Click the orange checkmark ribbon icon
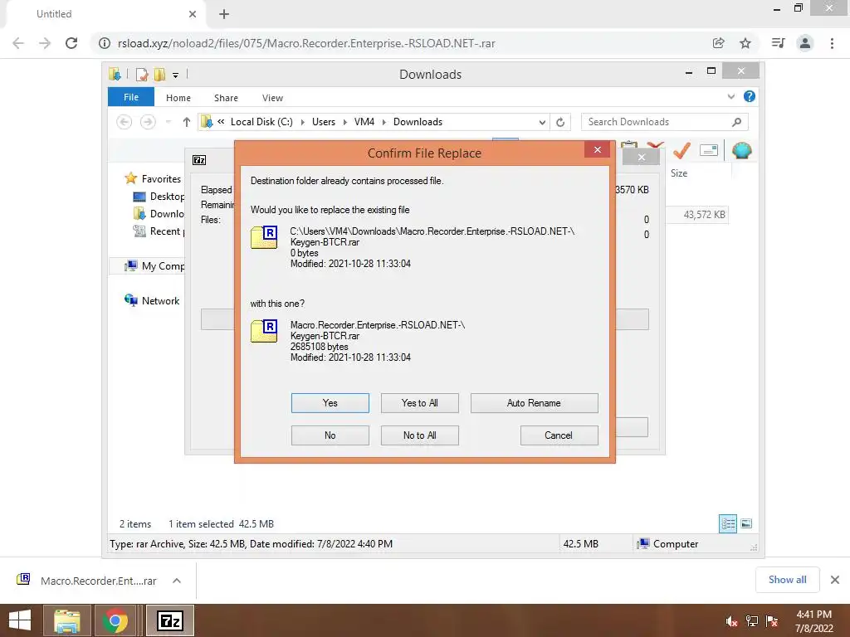Screen dimensions: 850x637 (x=681, y=150)
